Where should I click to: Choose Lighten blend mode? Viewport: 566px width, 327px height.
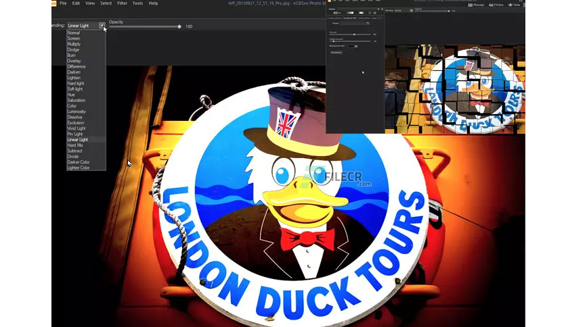86,78
